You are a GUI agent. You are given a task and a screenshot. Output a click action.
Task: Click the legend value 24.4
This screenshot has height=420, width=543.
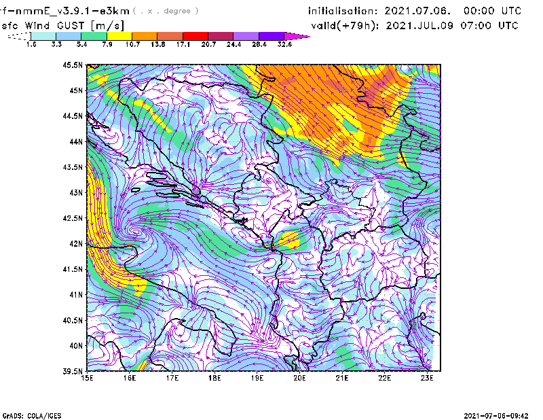click(x=233, y=44)
